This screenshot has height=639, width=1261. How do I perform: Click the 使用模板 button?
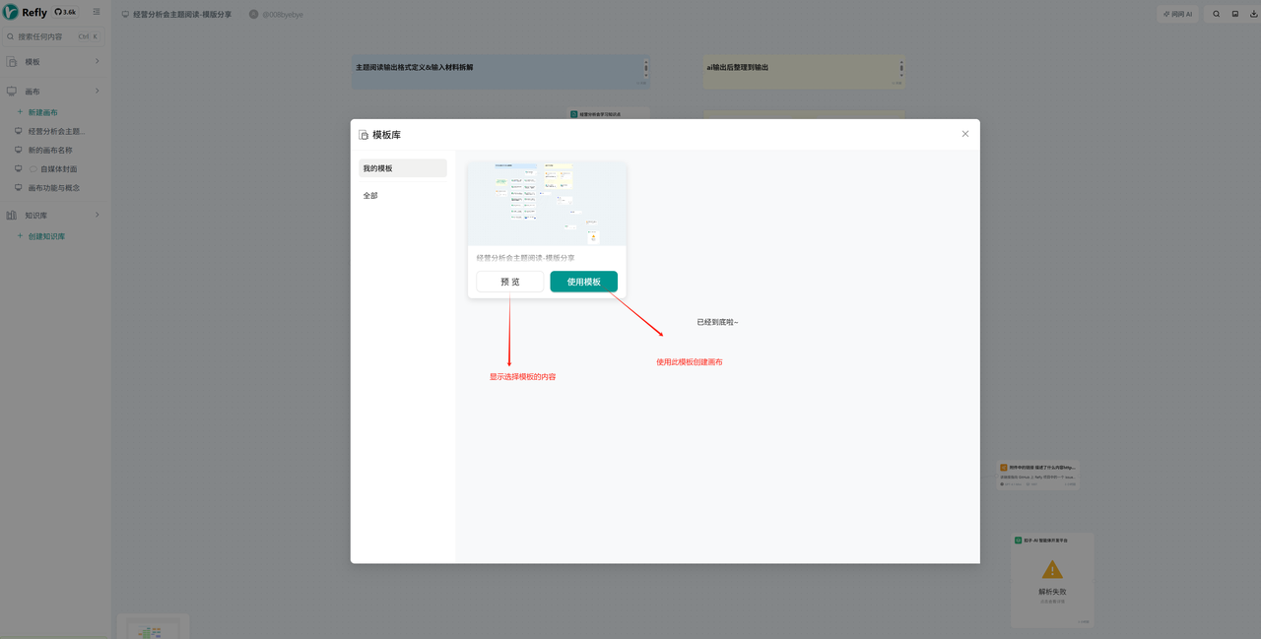point(583,282)
